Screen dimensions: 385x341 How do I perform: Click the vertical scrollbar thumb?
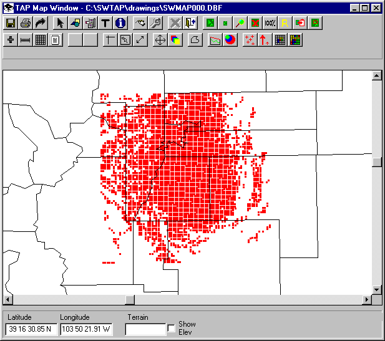coord(377,162)
